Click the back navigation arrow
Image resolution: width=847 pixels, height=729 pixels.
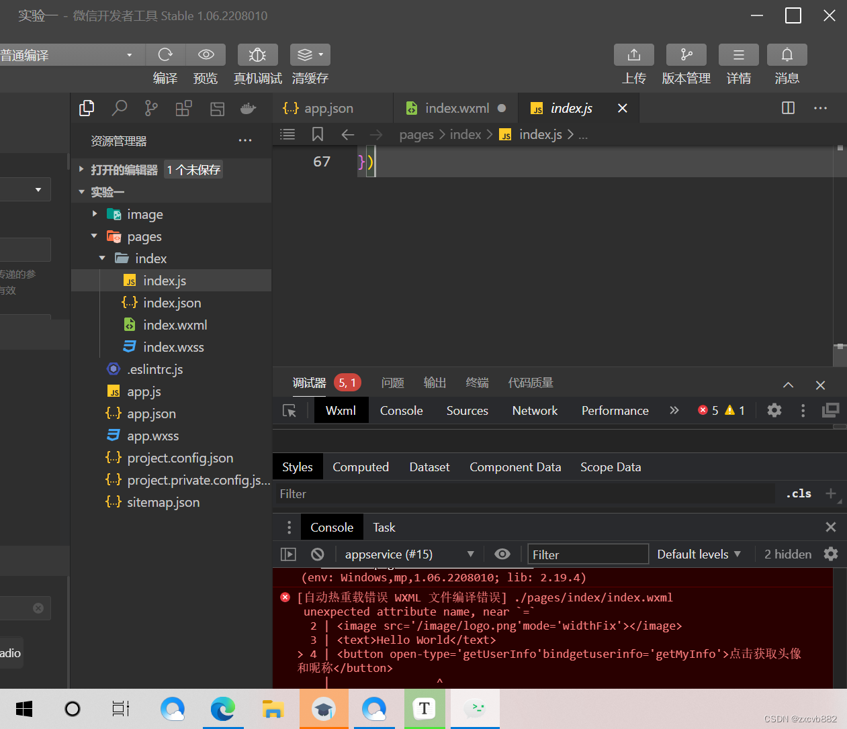click(347, 135)
